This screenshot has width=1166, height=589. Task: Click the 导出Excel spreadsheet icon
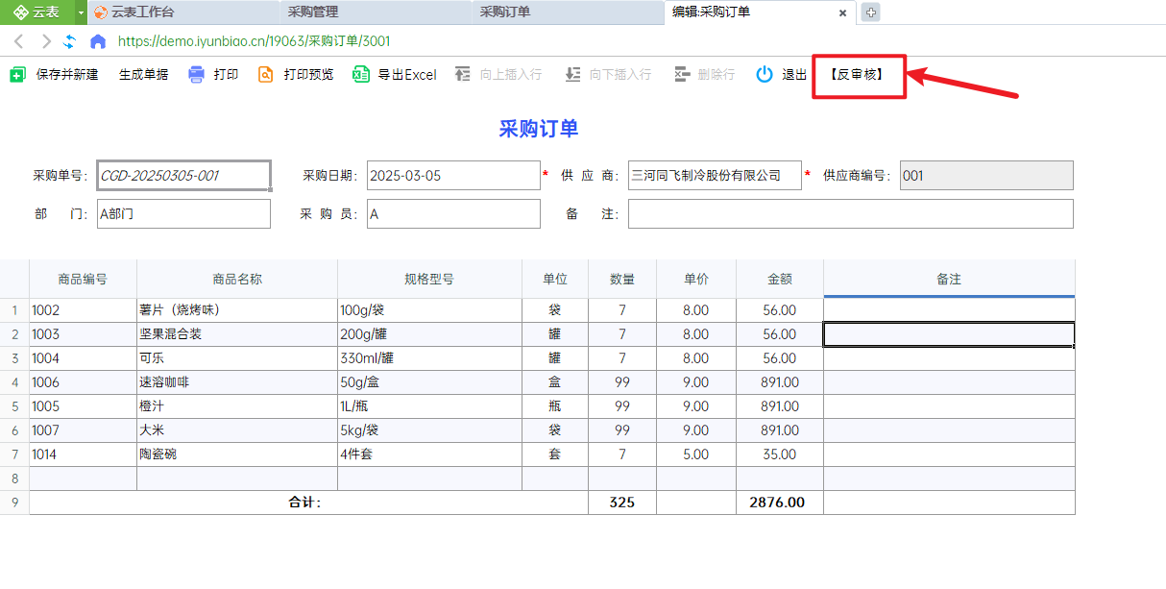(x=361, y=74)
